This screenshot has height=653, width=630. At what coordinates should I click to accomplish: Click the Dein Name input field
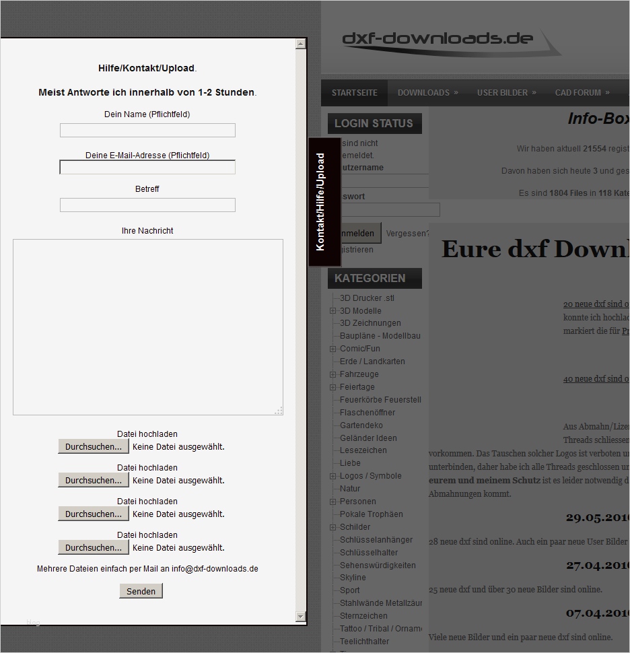pos(147,131)
